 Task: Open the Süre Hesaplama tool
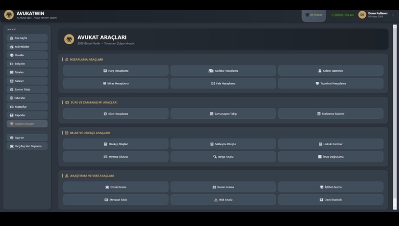[116, 114]
